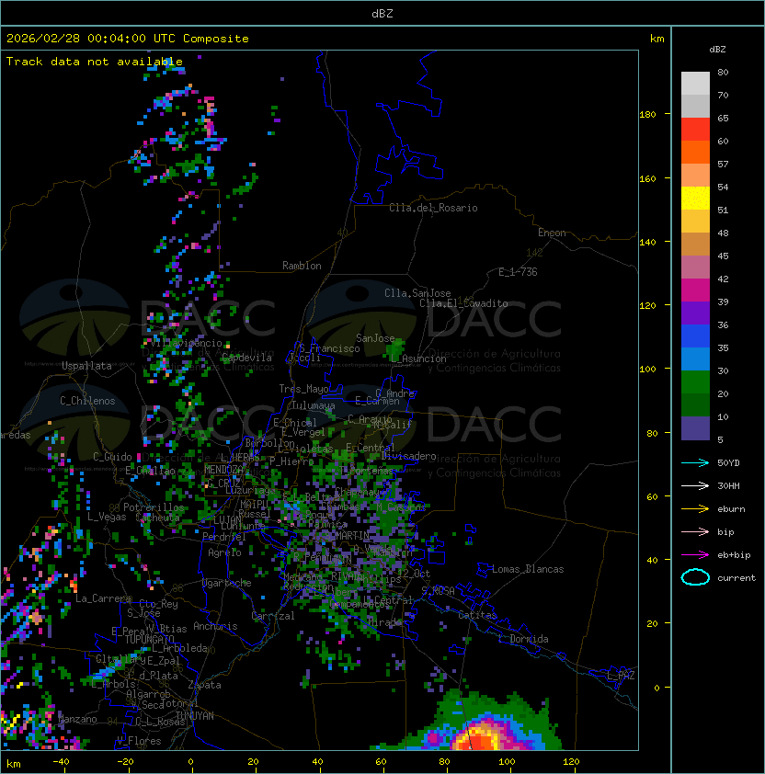Click the 'TUPUNGATO' place label
The image size is (765, 774).
(x=149, y=640)
